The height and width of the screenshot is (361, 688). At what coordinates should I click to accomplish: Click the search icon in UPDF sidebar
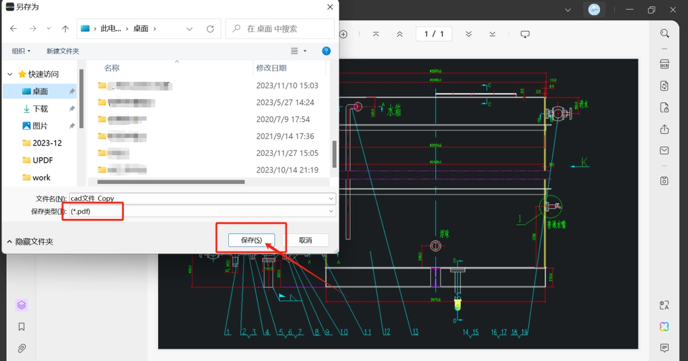click(x=664, y=34)
